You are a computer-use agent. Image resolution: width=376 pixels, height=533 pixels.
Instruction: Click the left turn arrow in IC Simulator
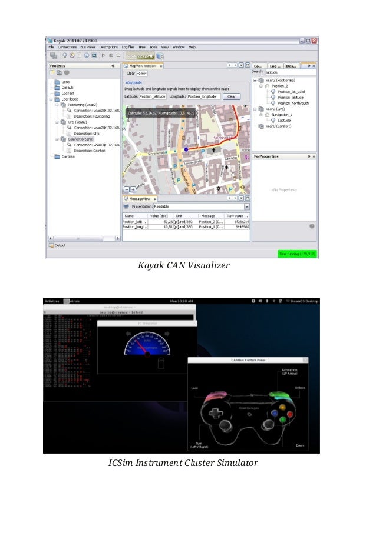tap(128, 334)
